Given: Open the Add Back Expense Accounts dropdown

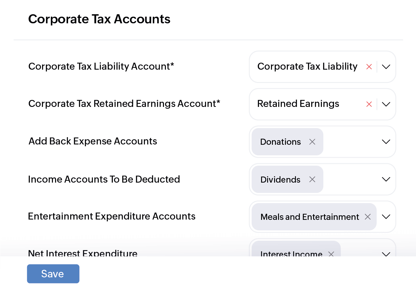Looking at the screenshot, I should point(386,142).
